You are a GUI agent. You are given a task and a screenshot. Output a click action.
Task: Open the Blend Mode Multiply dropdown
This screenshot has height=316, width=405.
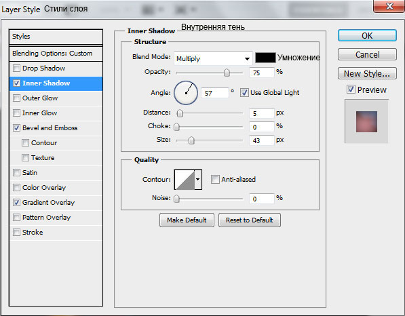(x=213, y=58)
